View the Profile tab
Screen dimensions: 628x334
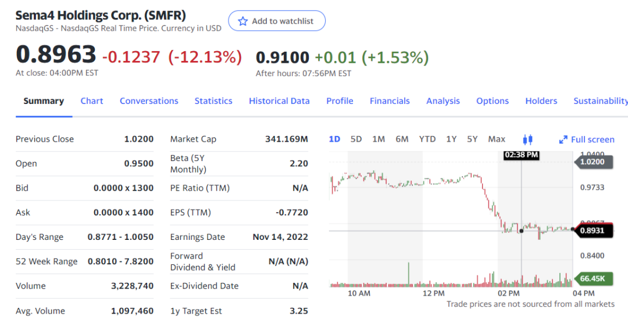point(340,101)
